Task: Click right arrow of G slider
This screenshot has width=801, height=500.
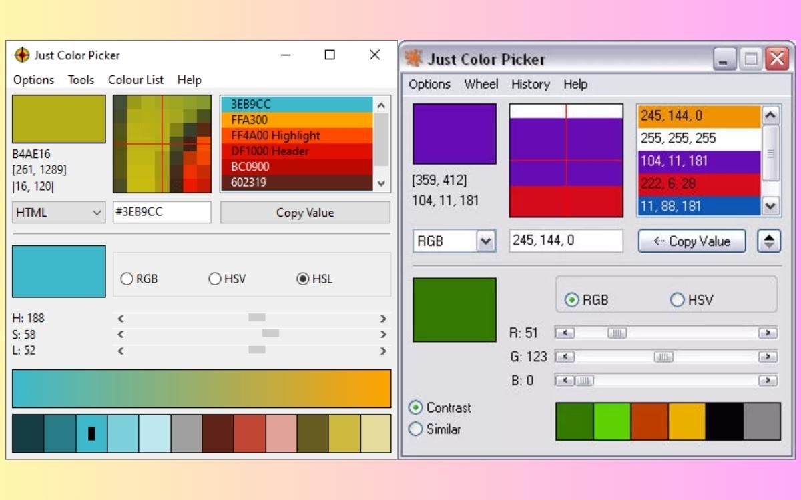Action: pyautogui.click(x=768, y=357)
